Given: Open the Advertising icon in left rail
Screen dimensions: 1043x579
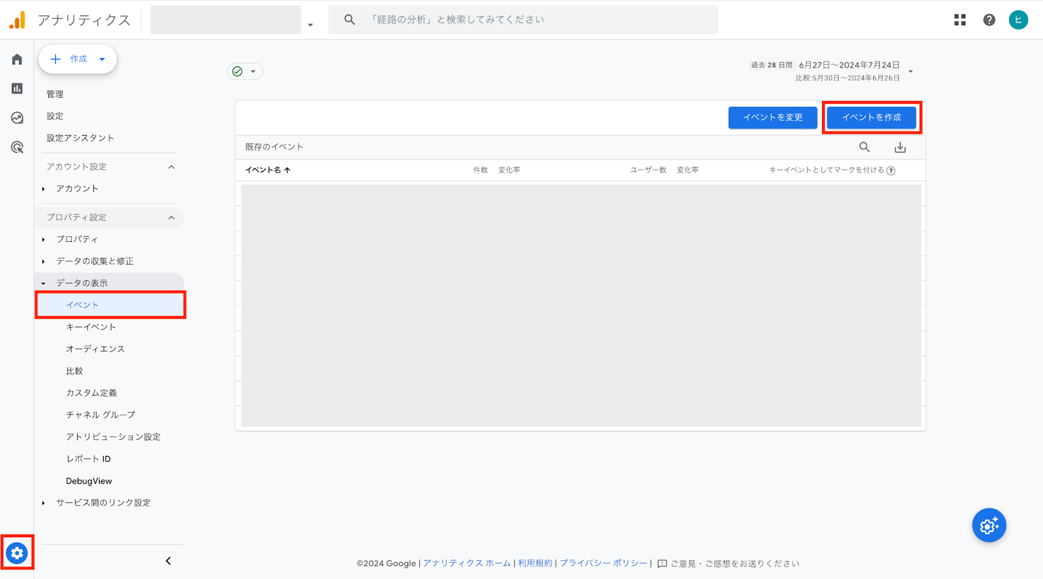Looking at the screenshot, I should point(17,147).
